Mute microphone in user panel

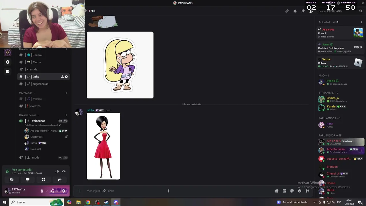42,191
